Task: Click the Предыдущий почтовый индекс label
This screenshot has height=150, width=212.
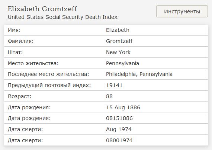Action: (49, 85)
